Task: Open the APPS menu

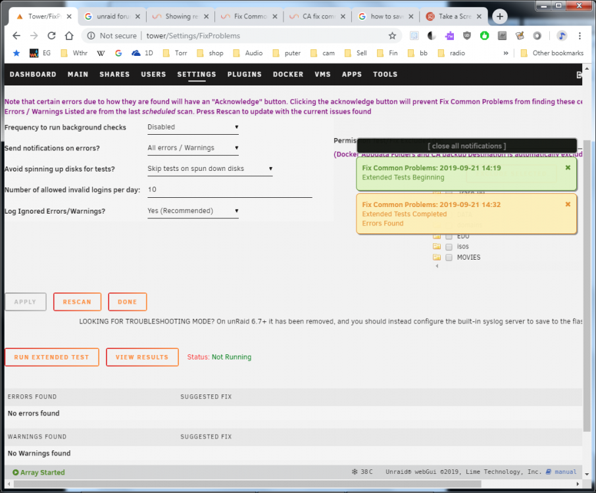Action: [352, 74]
